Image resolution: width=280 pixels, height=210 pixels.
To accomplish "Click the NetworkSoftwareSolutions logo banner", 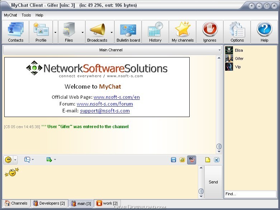I will [97, 70].
